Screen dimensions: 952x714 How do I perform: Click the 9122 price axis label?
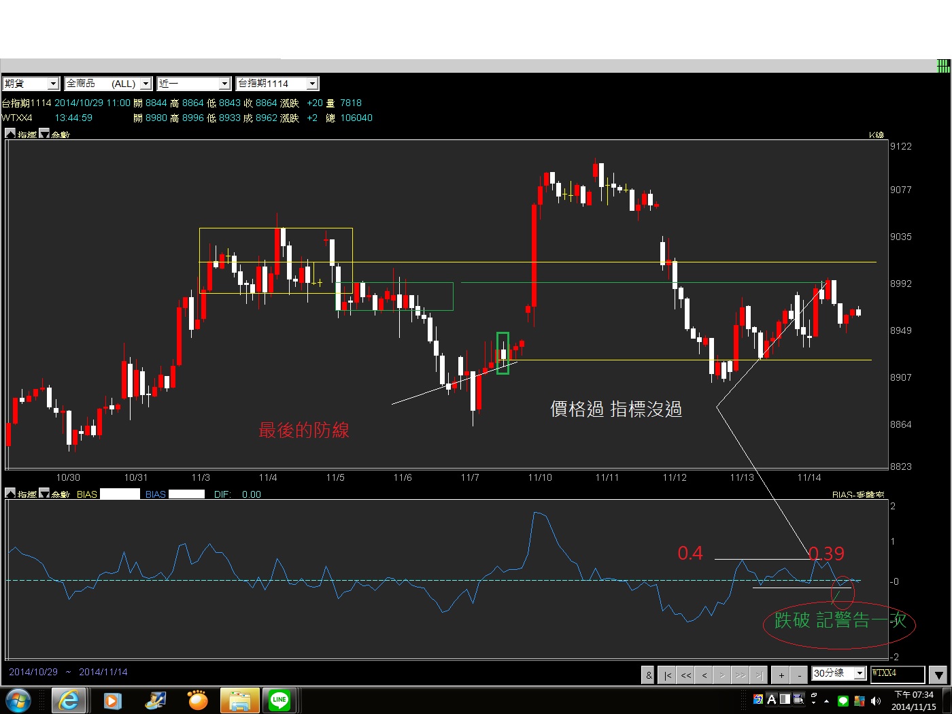coord(901,146)
